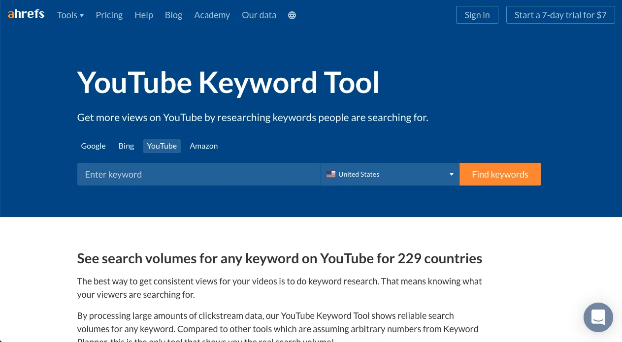Click the paragraph starting 'The best way to get'

(280, 288)
